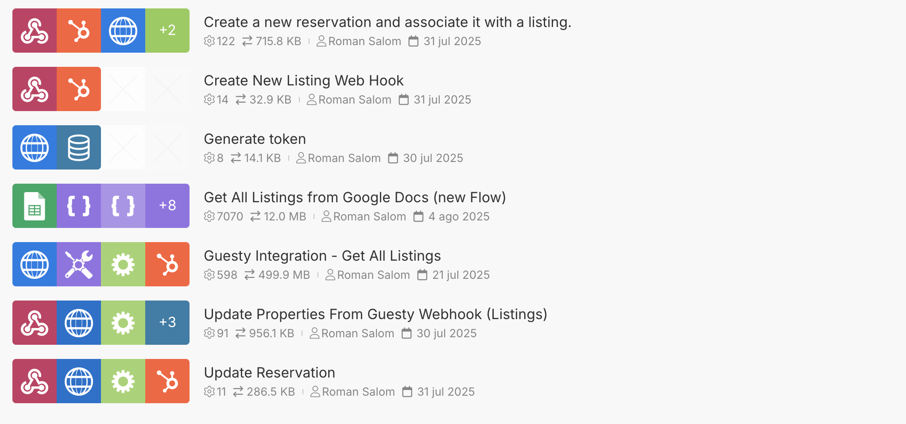
Task: Expand the +8 badge on Get All Listings workflow
Action: (x=167, y=206)
